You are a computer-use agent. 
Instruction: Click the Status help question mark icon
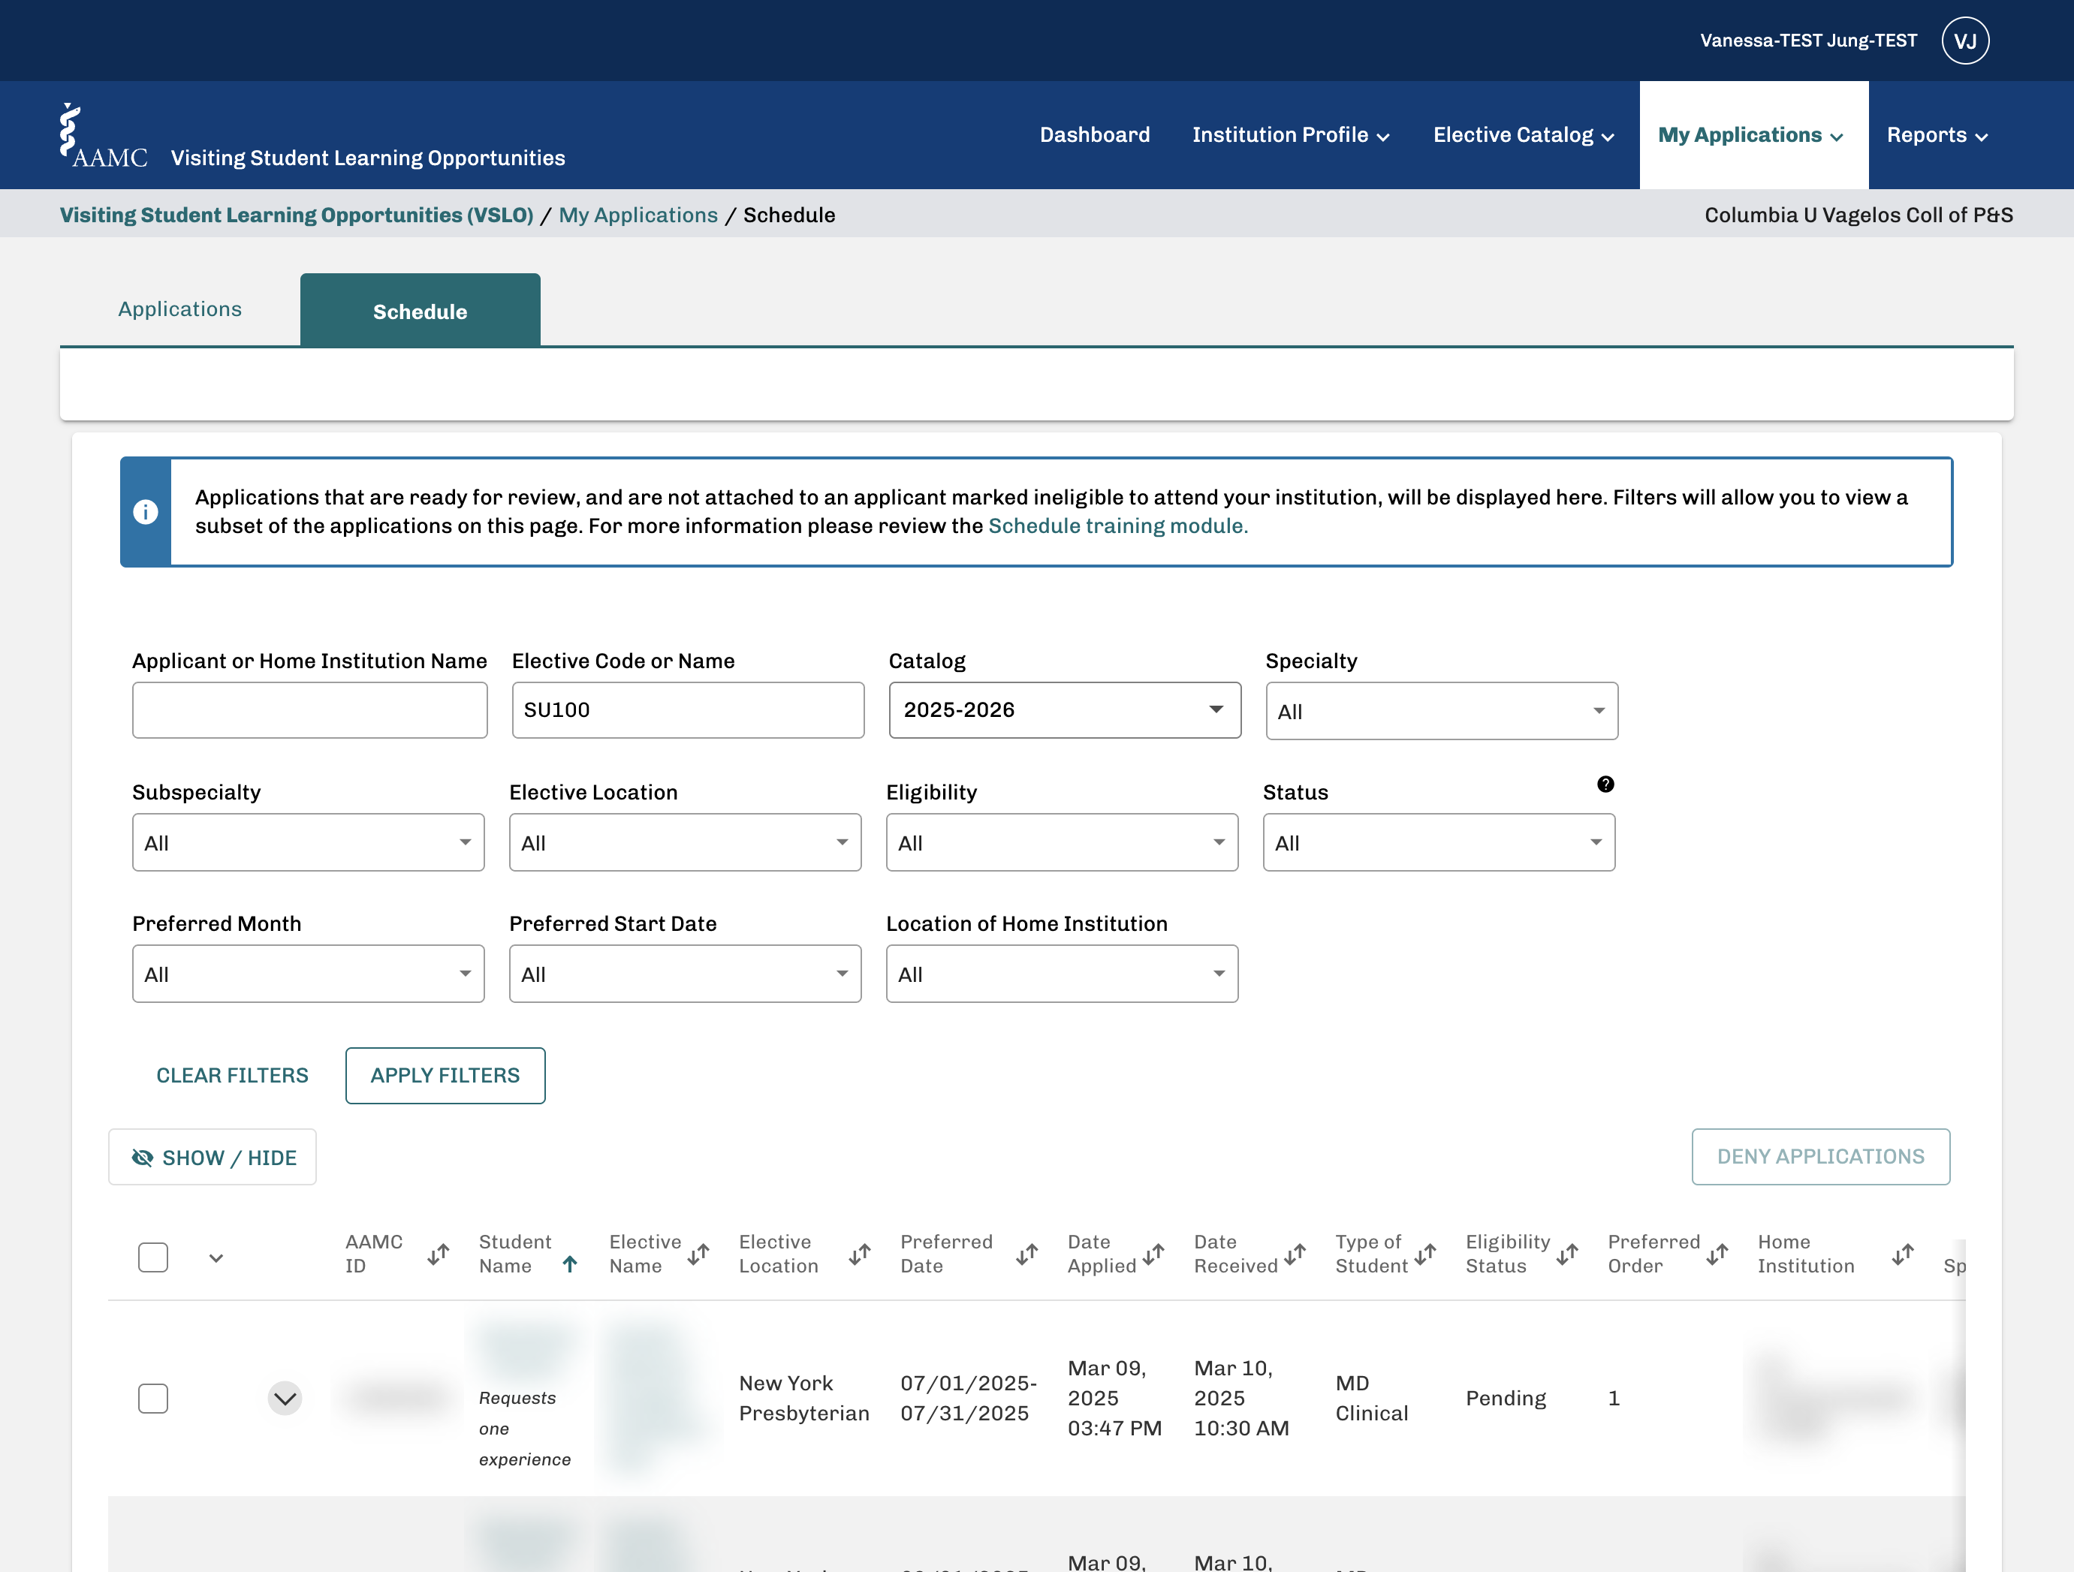click(x=1605, y=784)
